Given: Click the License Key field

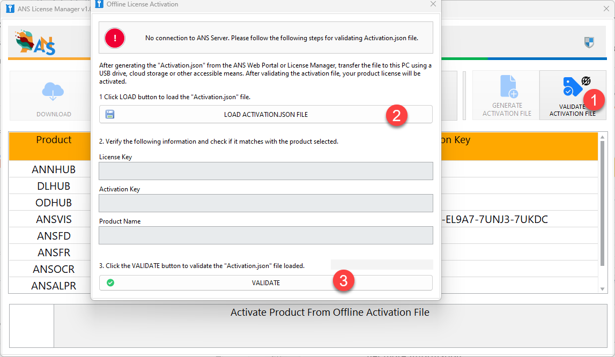Looking at the screenshot, I should coord(265,171).
